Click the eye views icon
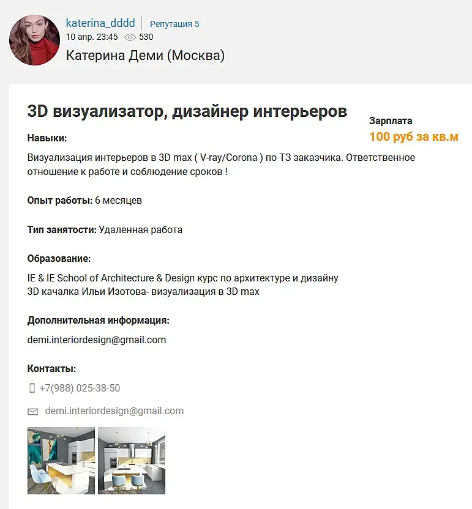This screenshot has height=509, width=472. (x=130, y=37)
